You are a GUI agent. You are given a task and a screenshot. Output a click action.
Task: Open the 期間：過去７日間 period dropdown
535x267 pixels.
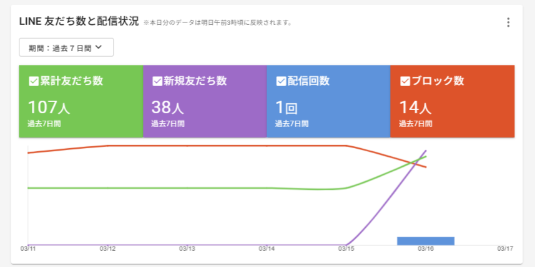point(66,47)
